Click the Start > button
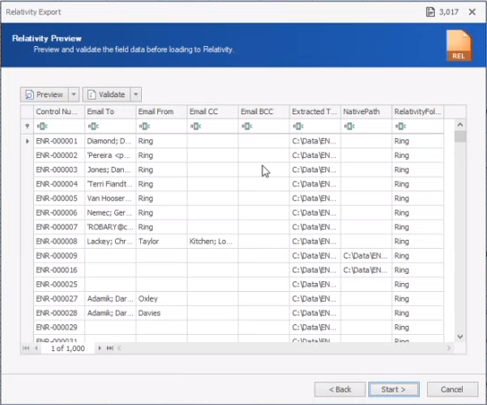This screenshot has width=487, height=405. pos(394,390)
